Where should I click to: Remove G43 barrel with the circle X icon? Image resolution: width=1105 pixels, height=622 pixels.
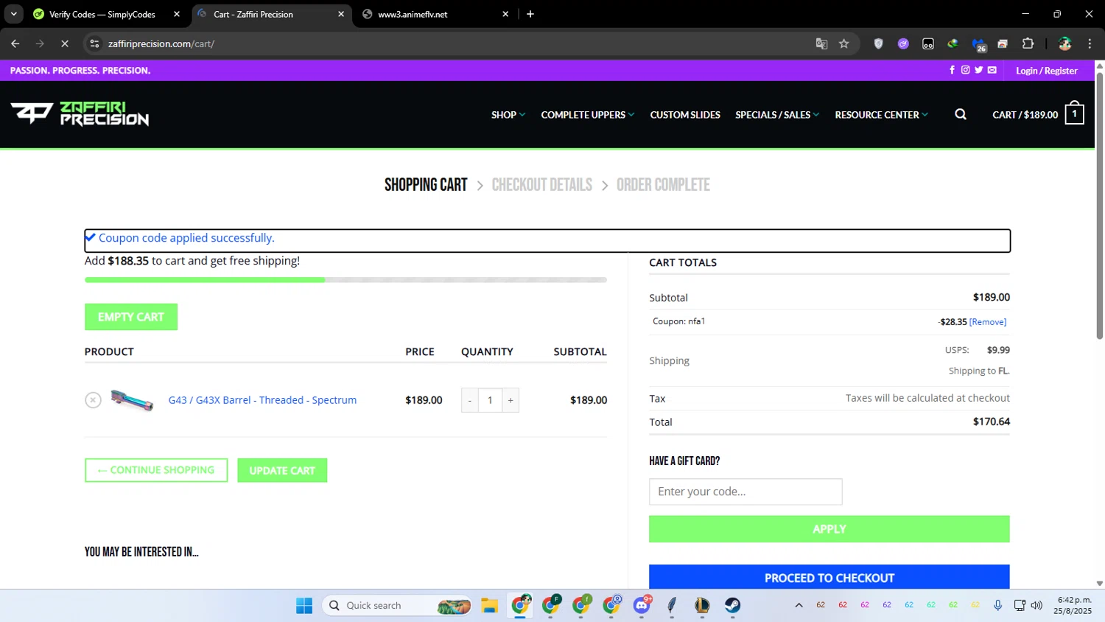point(93,400)
